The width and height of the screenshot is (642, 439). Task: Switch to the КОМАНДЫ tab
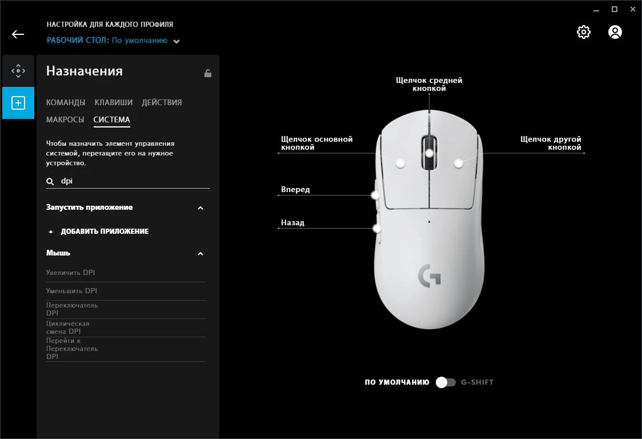pyautogui.click(x=66, y=102)
